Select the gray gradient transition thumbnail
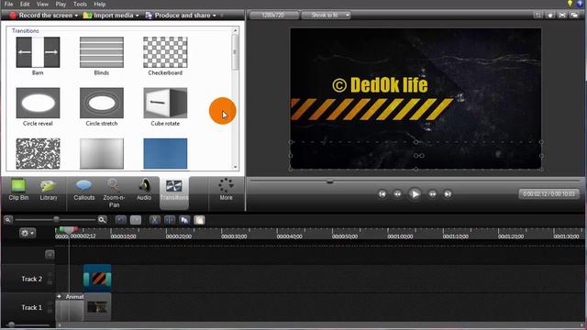Viewport: 587px width, 330px height. point(102,153)
